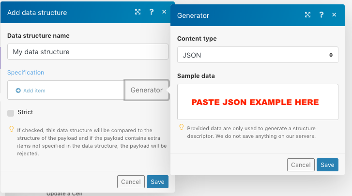Click the Data structure name input field
The height and width of the screenshot is (196, 352).
click(88, 52)
